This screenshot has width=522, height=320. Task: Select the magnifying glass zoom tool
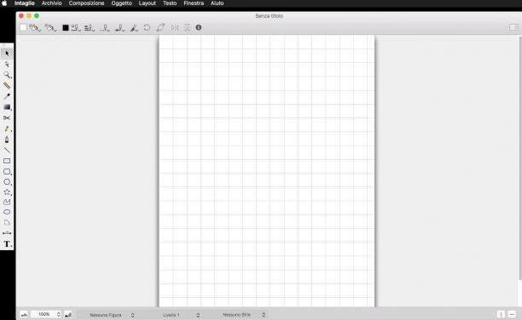7,75
